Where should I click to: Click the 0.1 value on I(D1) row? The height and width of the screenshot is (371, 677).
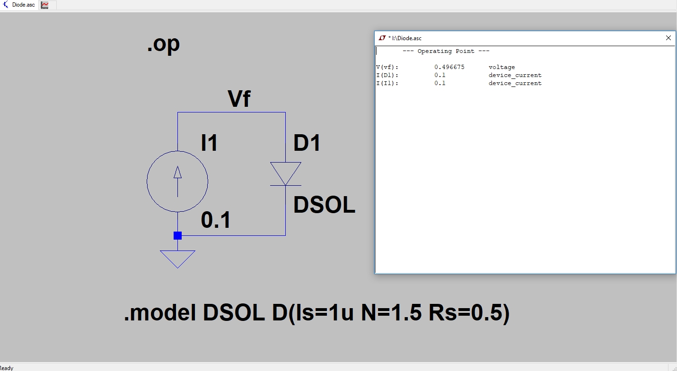click(x=440, y=75)
